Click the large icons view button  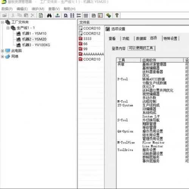66,15
